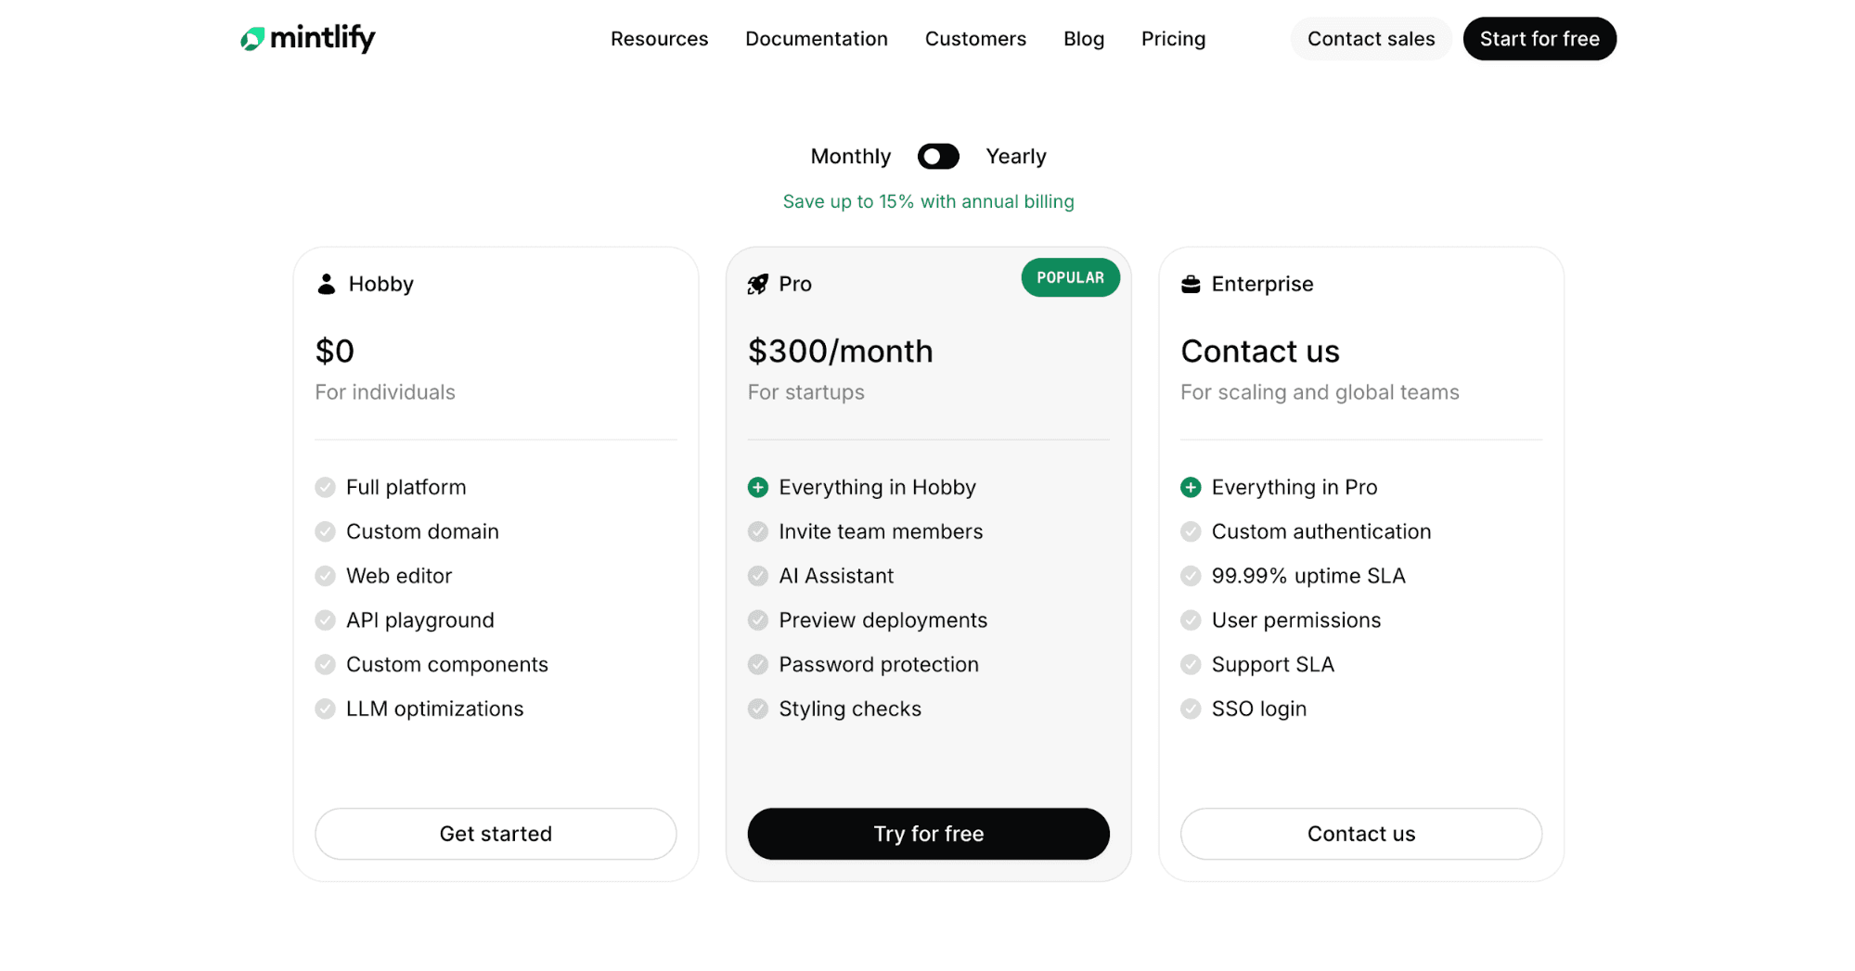The height and width of the screenshot is (971, 1855).
Task: Click the Mintlify leaf logo icon
Action: [x=252, y=39]
